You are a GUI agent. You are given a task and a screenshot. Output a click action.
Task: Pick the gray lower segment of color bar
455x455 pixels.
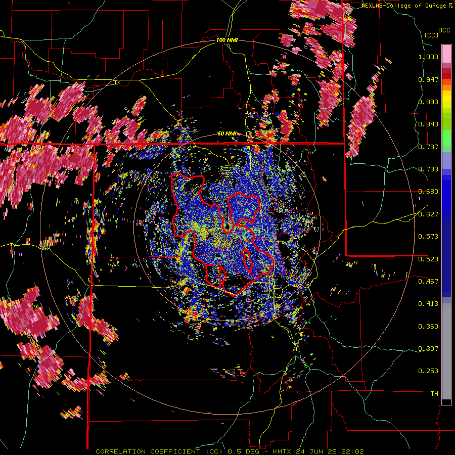[x=446, y=351]
